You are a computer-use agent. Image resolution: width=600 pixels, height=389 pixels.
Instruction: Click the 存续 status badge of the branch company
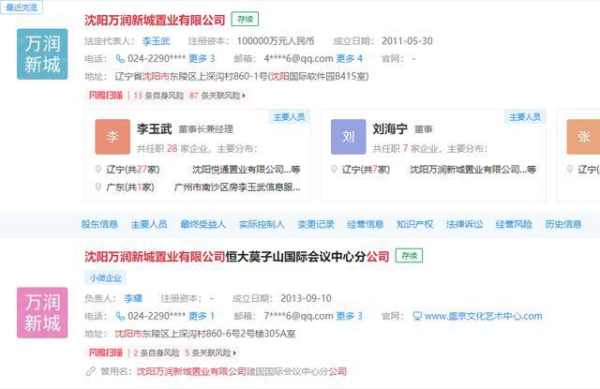click(409, 256)
